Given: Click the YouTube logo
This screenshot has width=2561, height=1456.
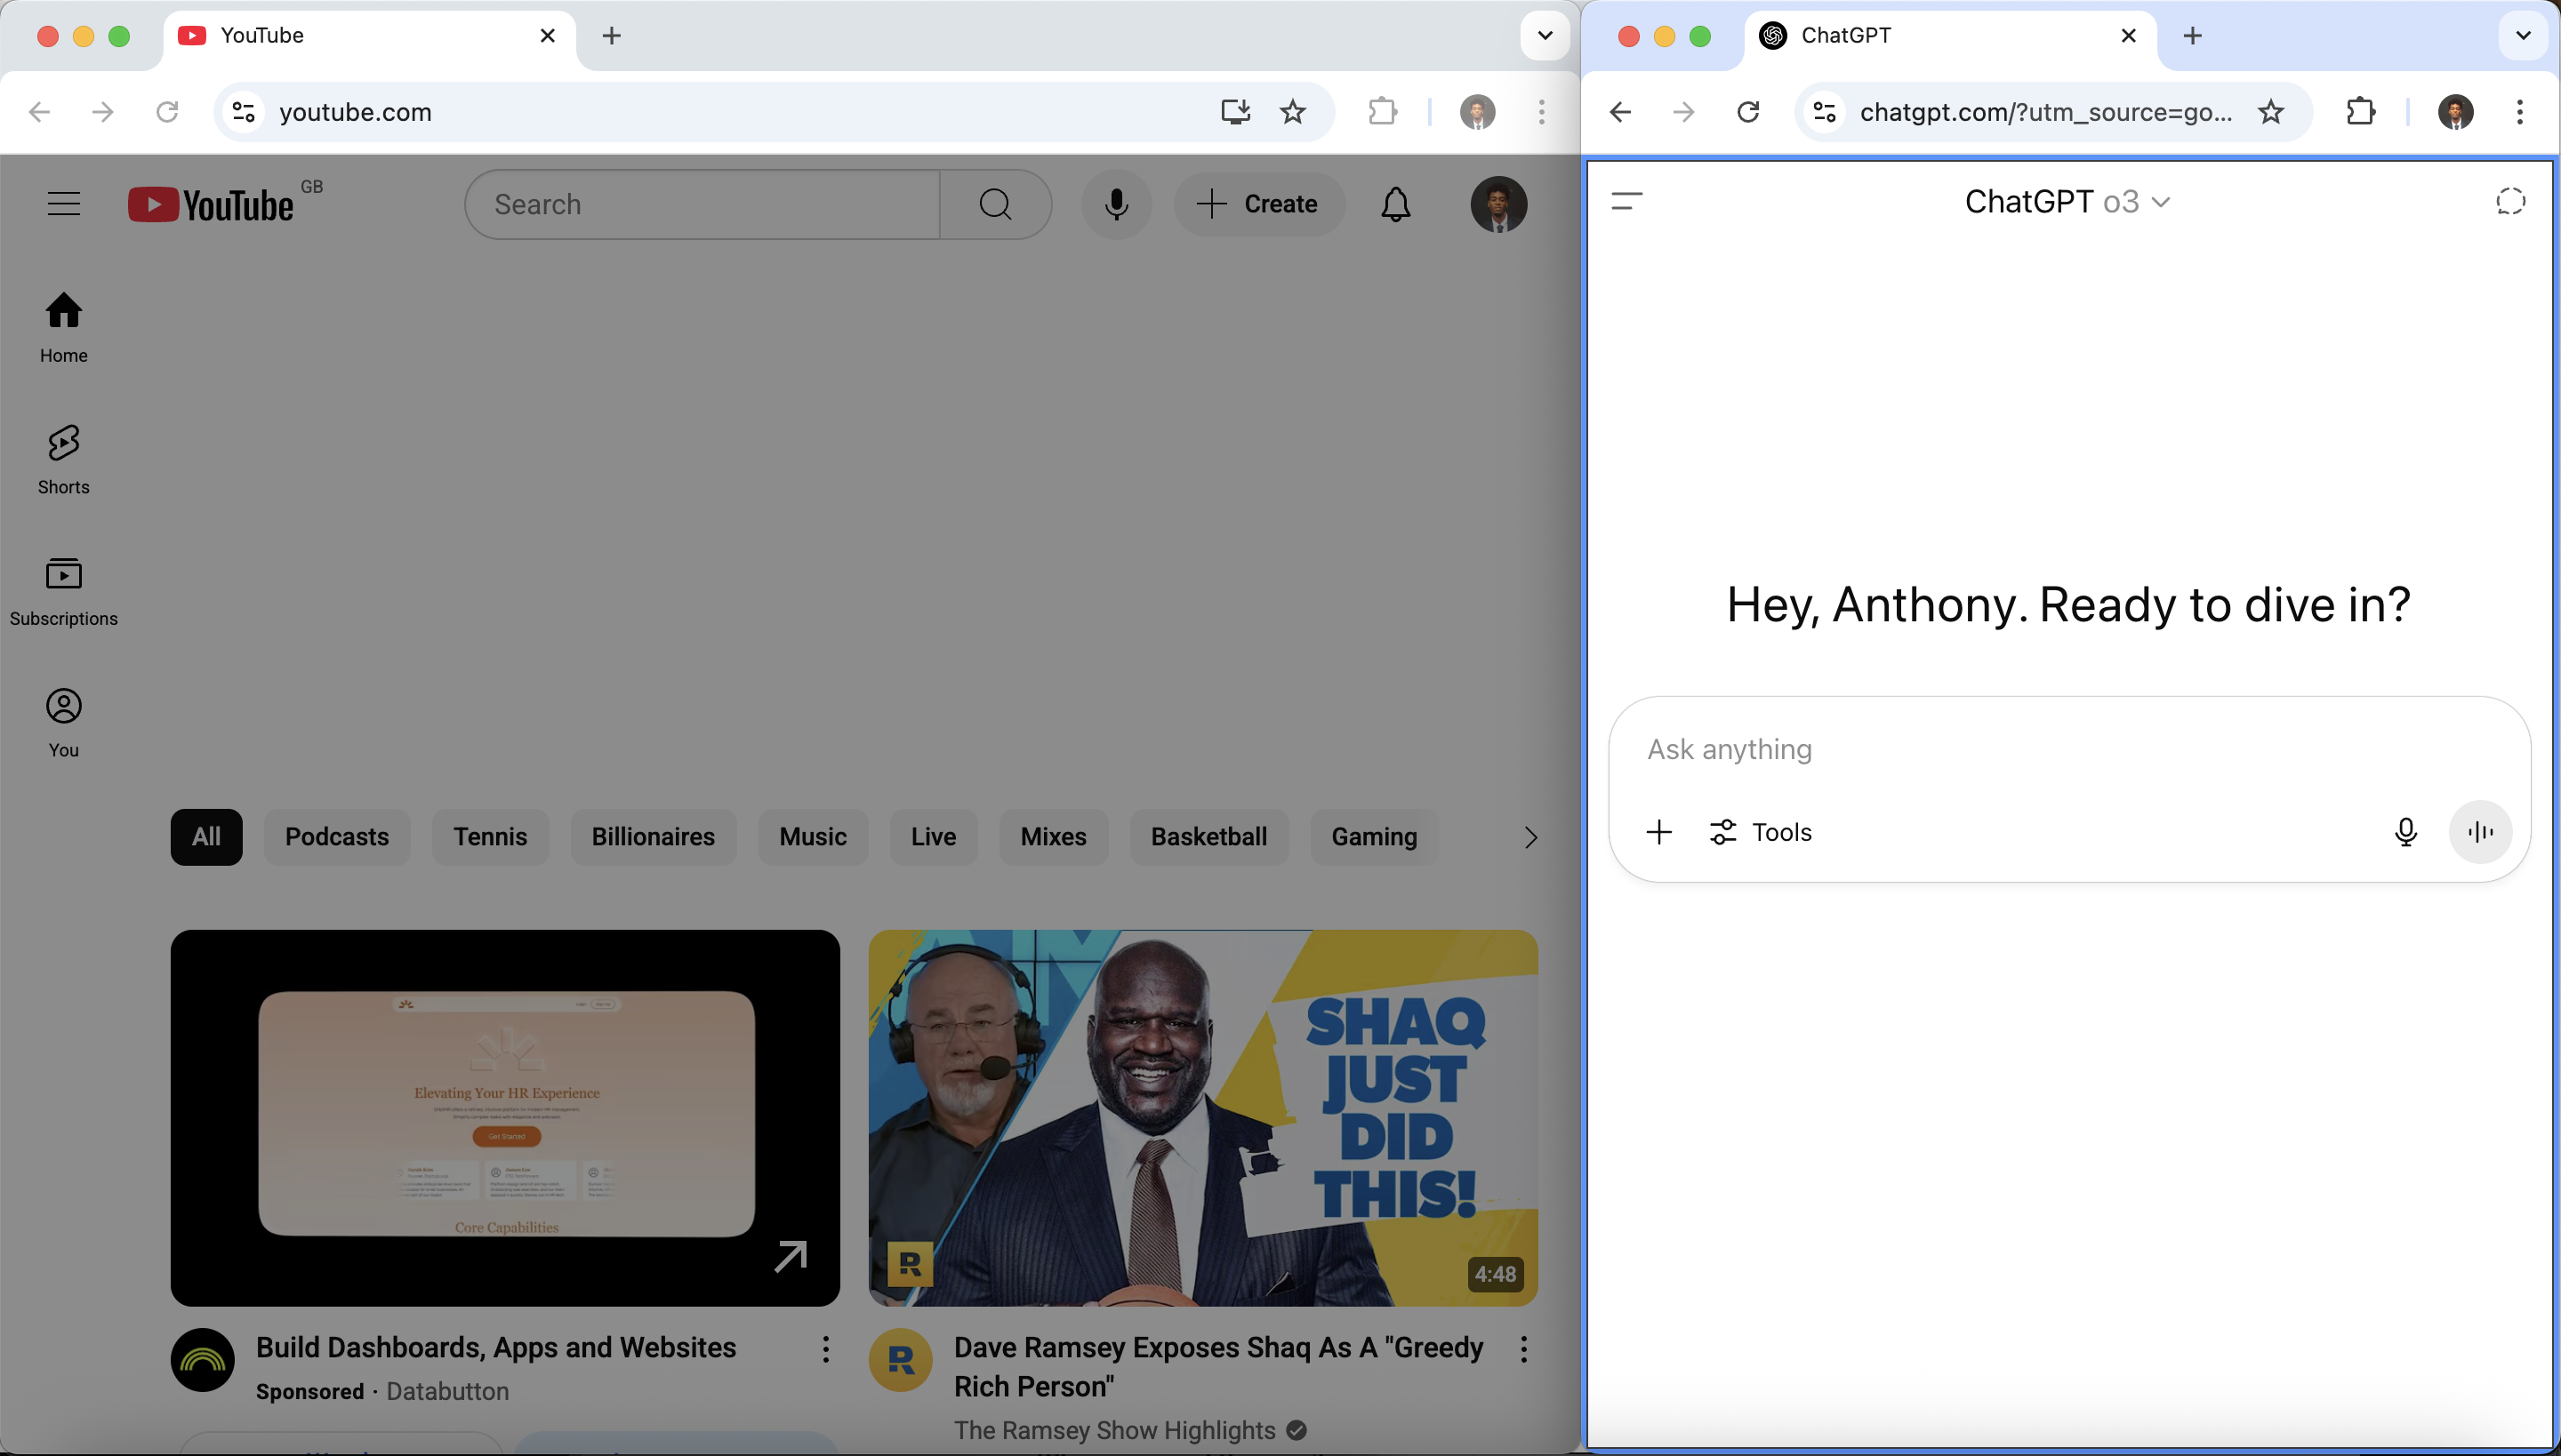Looking at the screenshot, I should 211,204.
